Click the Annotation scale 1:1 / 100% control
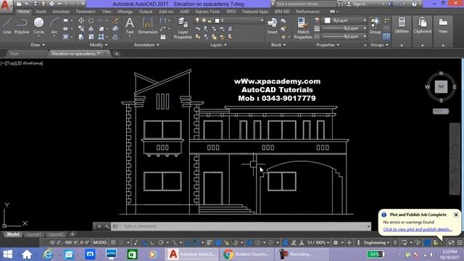 [x=318, y=243]
